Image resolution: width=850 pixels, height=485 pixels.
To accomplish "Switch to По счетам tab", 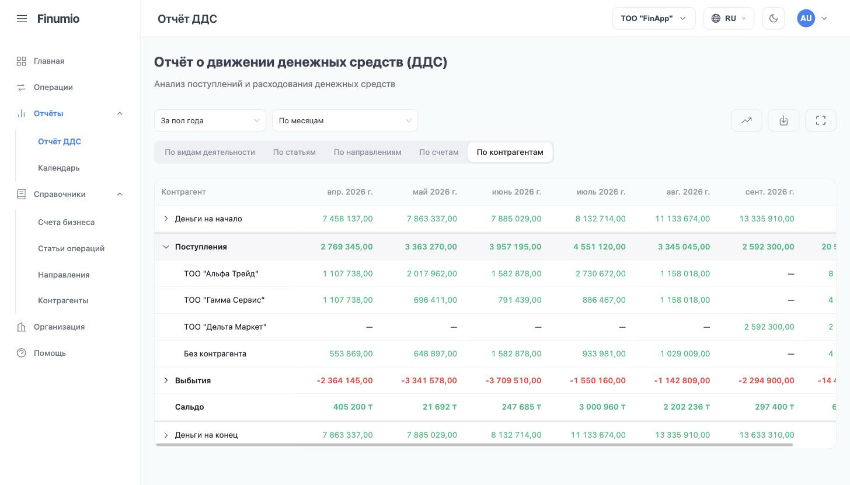I will point(438,152).
